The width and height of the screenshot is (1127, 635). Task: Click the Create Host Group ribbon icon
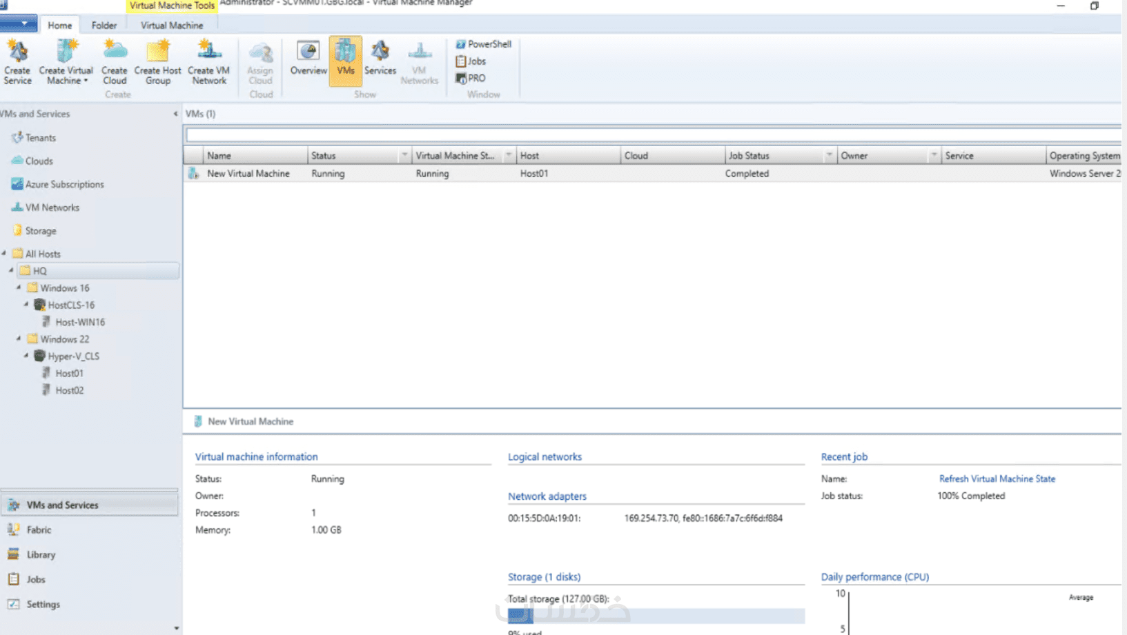point(157,62)
